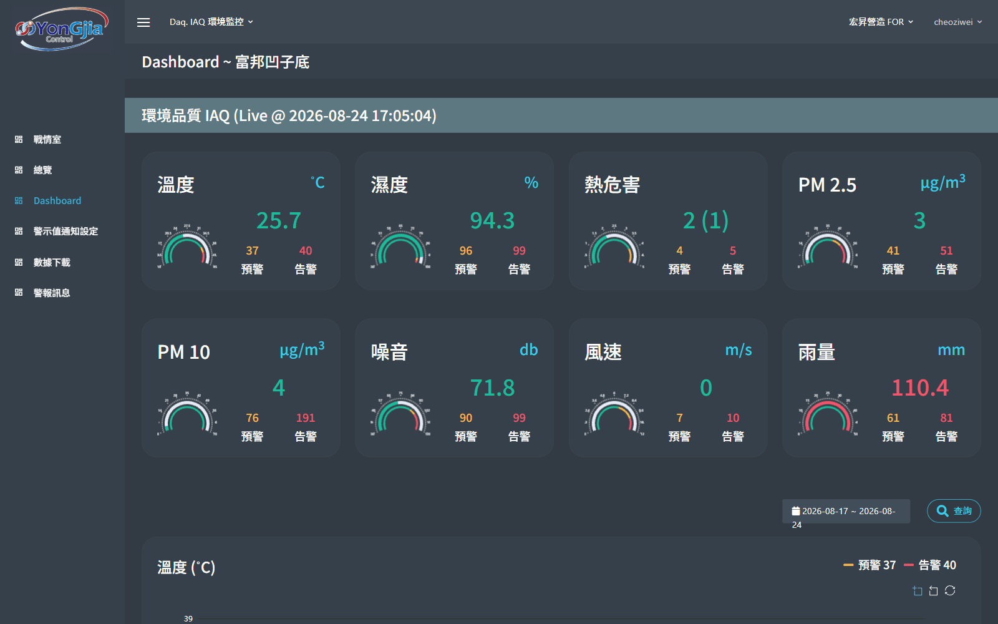Image resolution: width=998 pixels, height=624 pixels.
Task: Click the 94.3 humidity value
Action: [x=492, y=221]
